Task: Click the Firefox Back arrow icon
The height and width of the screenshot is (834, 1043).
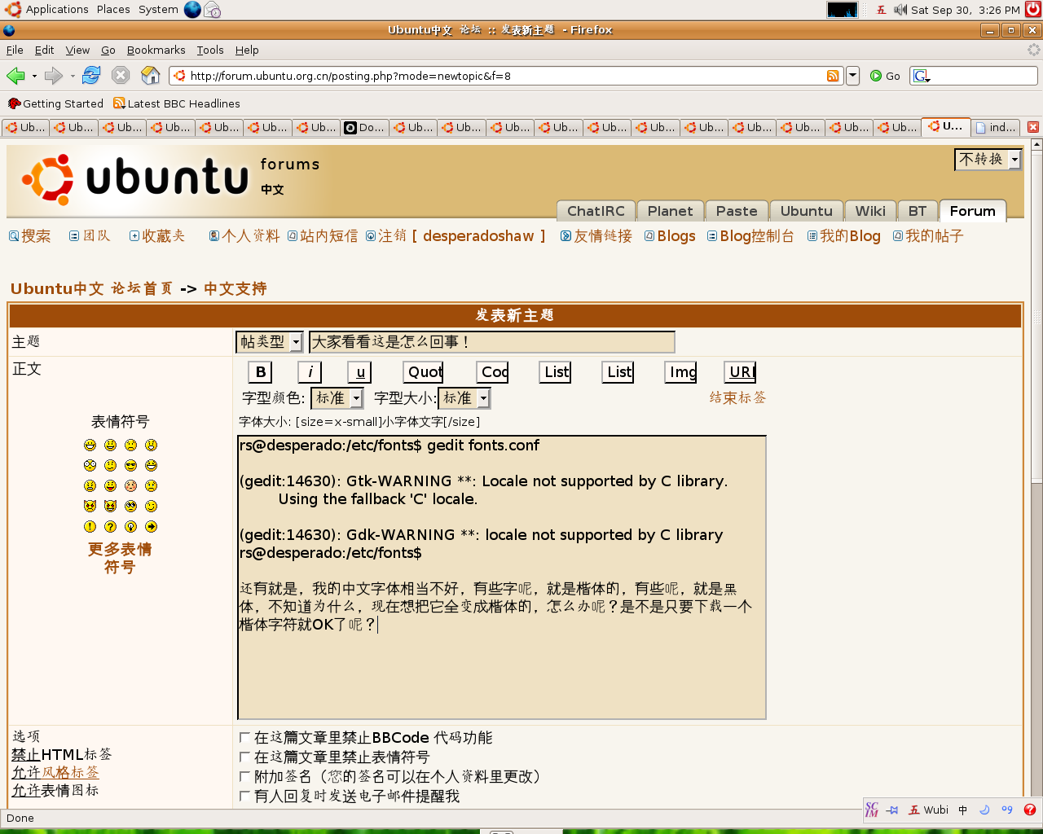Action: [x=15, y=76]
